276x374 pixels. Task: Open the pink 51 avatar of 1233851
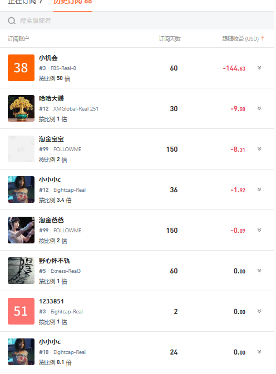click(x=21, y=311)
